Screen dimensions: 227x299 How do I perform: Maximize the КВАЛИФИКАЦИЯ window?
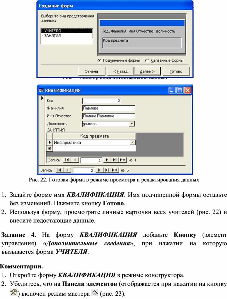pos(180,90)
